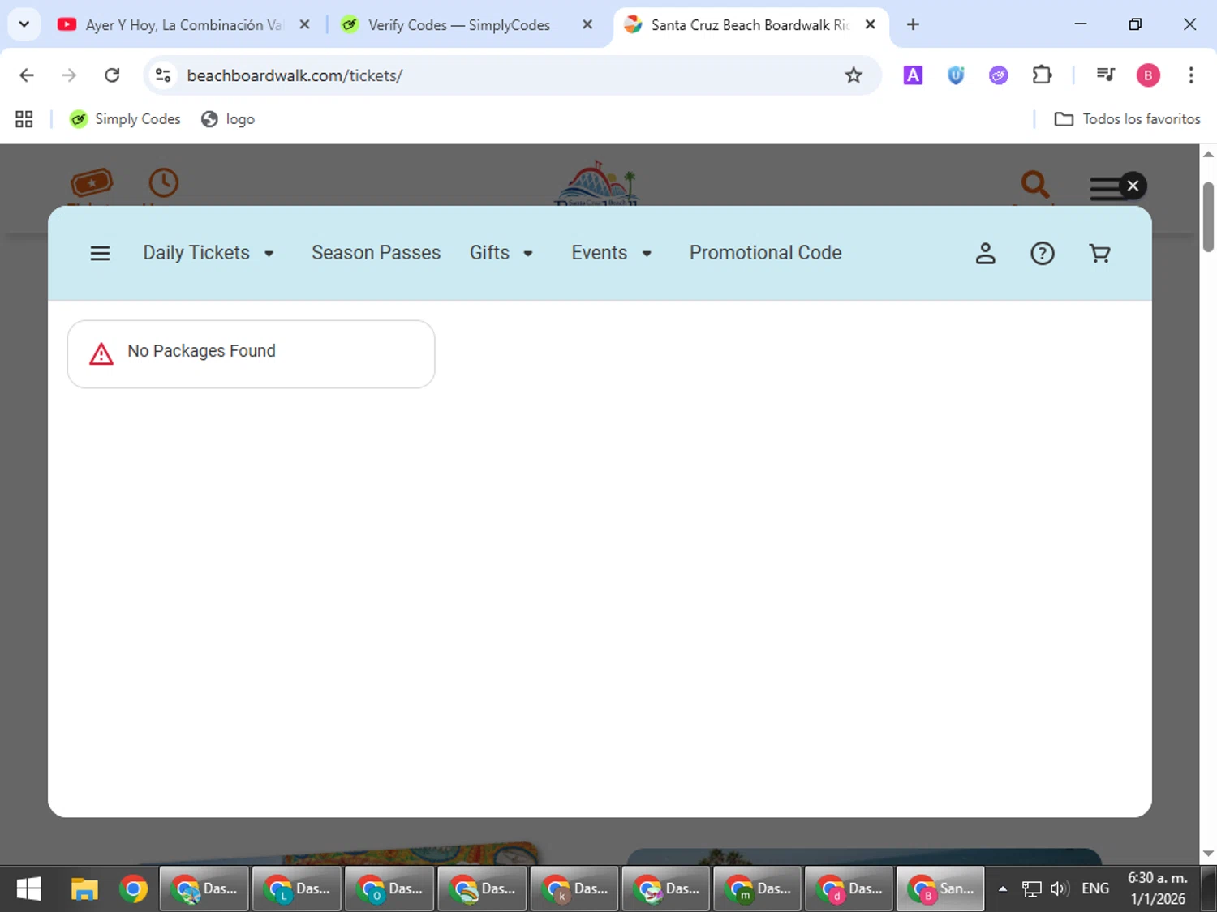Close the Ayer Y Hoy tab

click(304, 25)
